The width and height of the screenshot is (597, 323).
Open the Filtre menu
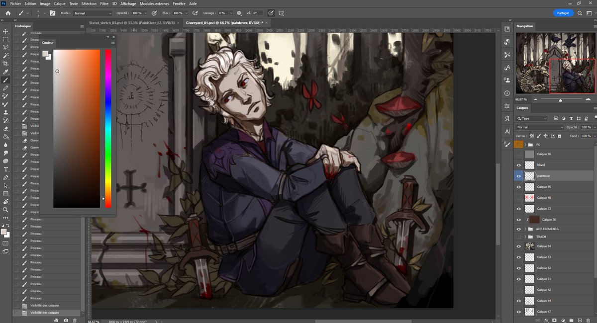coord(104,3)
